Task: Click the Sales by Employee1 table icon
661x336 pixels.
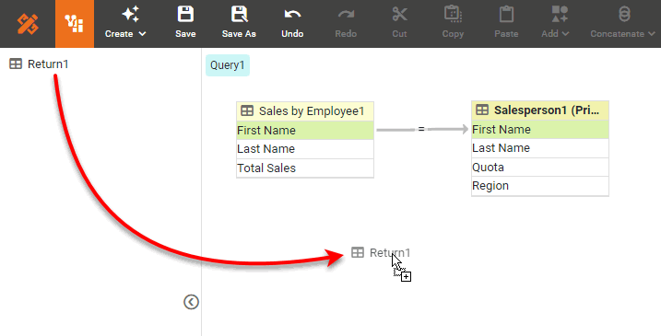Action: [247, 110]
